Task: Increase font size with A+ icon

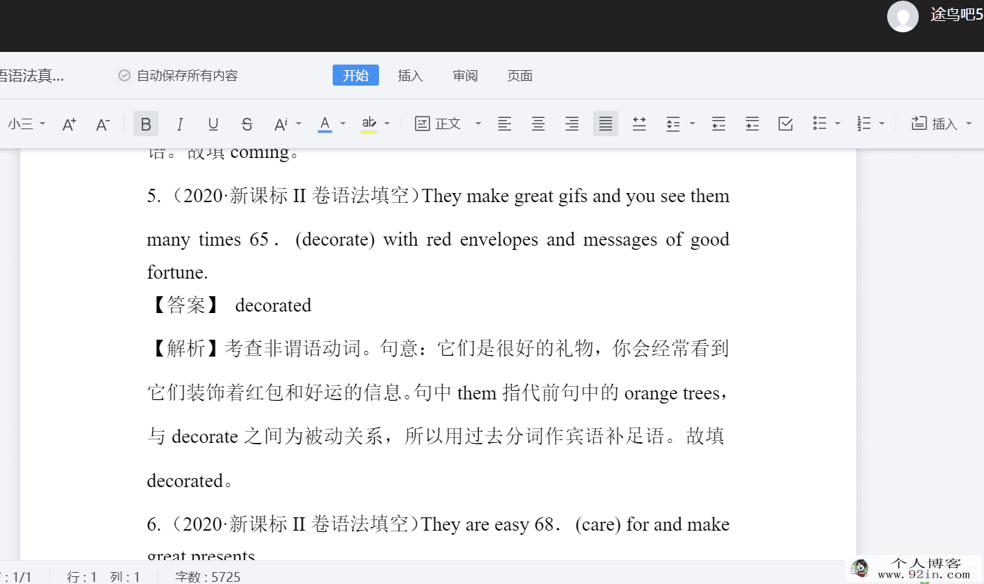Action: (x=69, y=124)
